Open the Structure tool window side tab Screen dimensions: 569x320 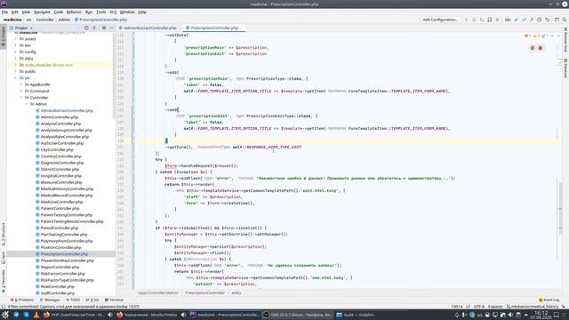tap(4, 234)
